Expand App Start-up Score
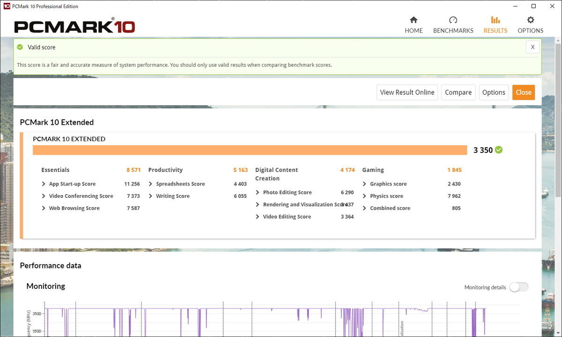 44,184
